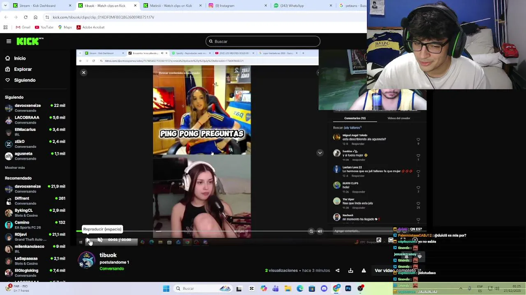
Task: Open the Adobe Acrobat bookmark
Action: pos(90,27)
